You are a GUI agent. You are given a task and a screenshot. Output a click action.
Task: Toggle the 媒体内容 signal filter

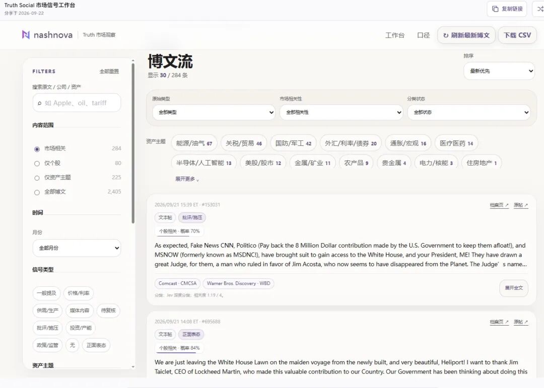click(x=80, y=311)
